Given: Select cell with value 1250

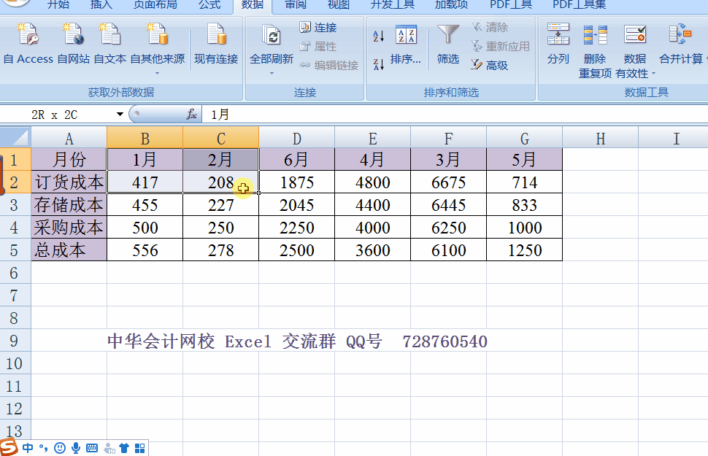Looking at the screenshot, I should (524, 250).
